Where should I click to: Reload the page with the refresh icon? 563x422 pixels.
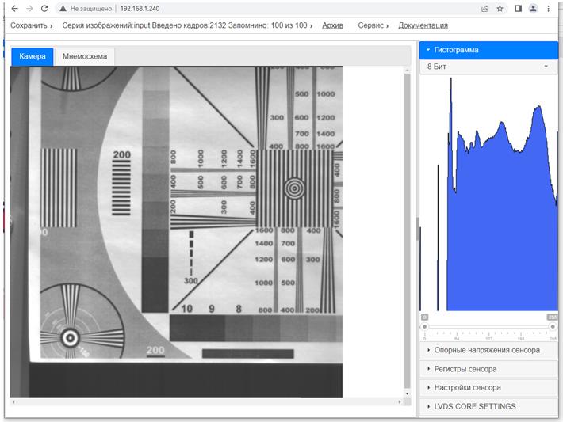(44, 8)
